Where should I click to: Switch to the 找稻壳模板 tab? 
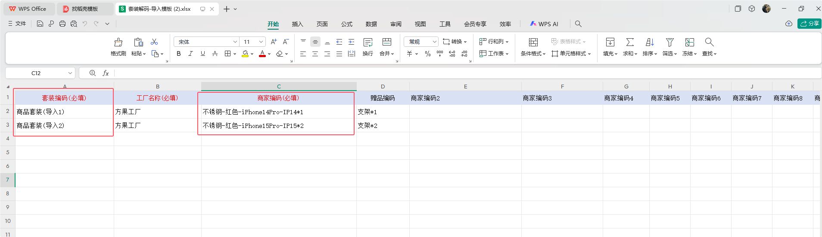pyautogui.click(x=85, y=9)
